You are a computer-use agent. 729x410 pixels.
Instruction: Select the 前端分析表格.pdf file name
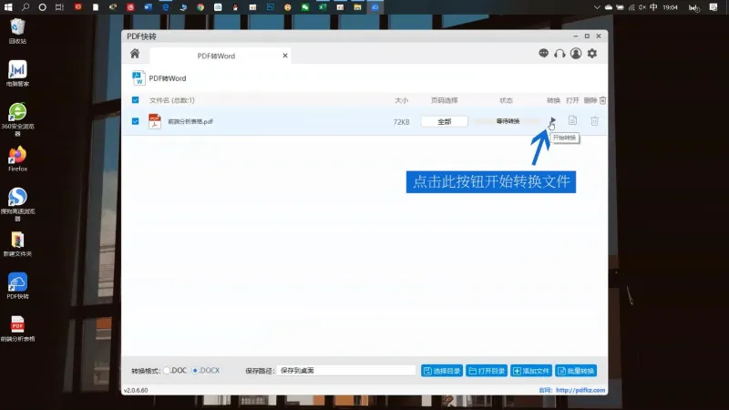[190, 121]
